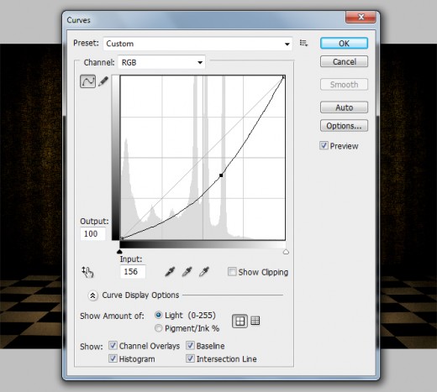The image size is (437, 392).
Task: Open the Options... dialog button
Action: click(x=344, y=126)
